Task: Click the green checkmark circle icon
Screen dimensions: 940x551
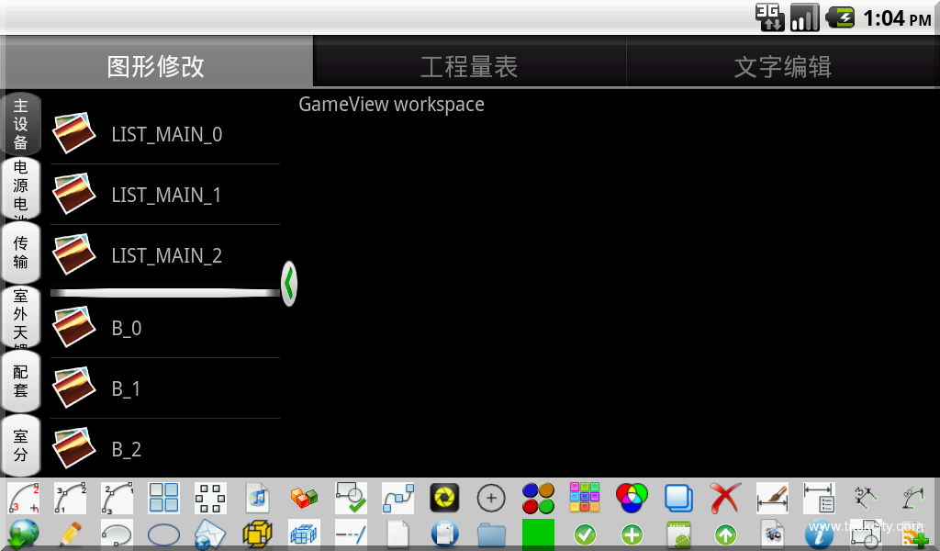Action: click(585, 534)
